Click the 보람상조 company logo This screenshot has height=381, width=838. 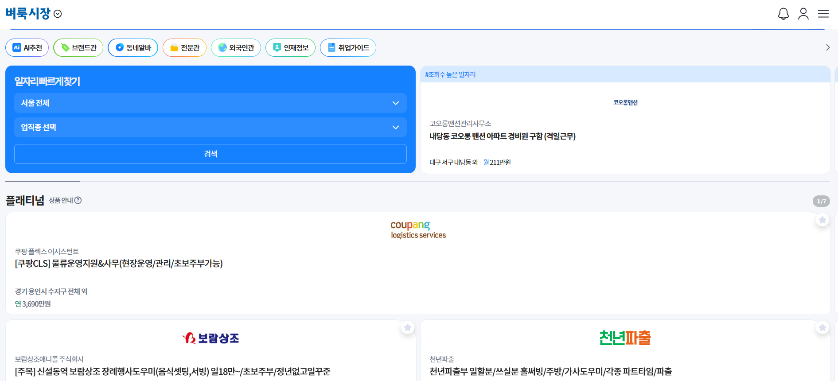click(x=210, y=338)
